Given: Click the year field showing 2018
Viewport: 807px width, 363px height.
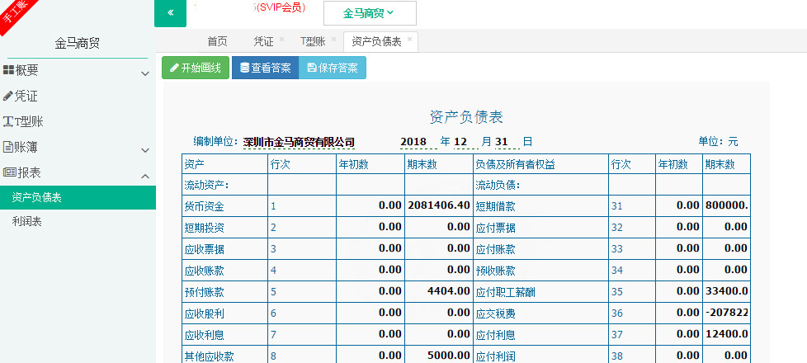Looking at the screenshot, I should point(414,141).
